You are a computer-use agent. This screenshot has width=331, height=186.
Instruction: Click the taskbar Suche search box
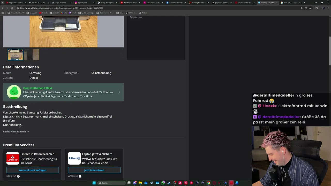click(x=112, y=183)
